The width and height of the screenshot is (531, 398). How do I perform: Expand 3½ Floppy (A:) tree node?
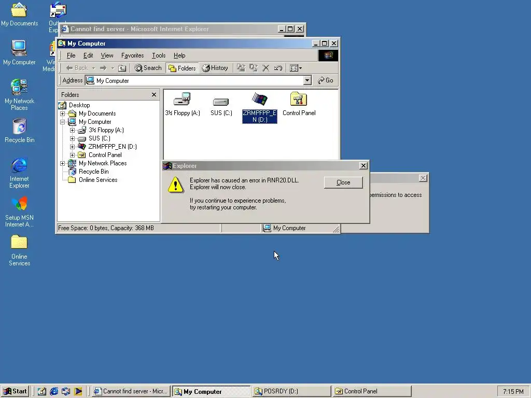click(x=73, y=130)
